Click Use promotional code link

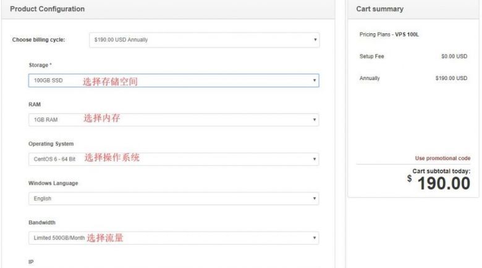(x=442, y=158)
